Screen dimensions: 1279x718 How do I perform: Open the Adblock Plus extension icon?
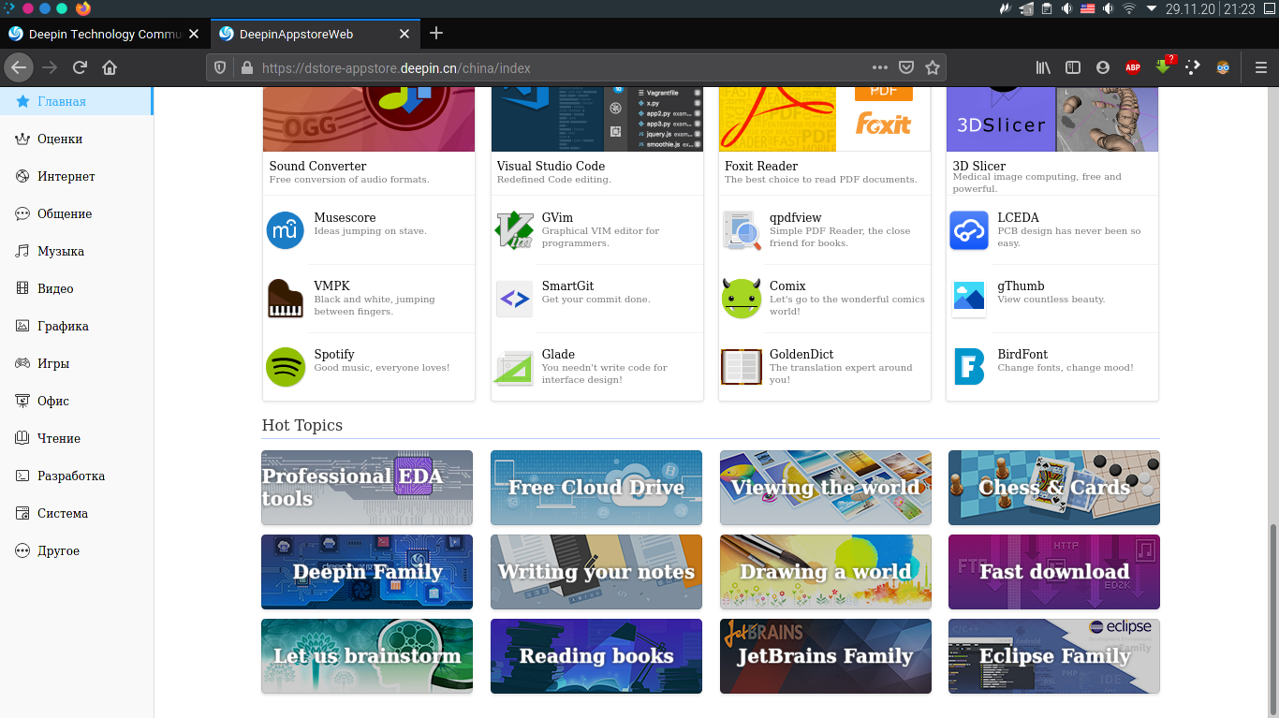tap(1133, 67)
